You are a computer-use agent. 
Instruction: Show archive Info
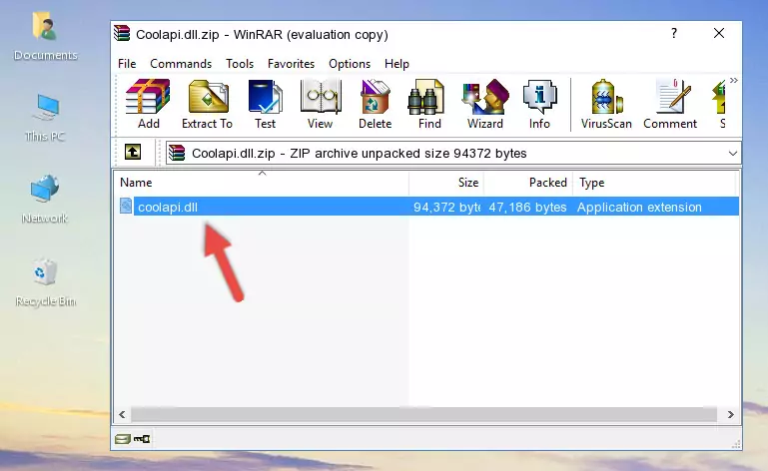(539, 104)
